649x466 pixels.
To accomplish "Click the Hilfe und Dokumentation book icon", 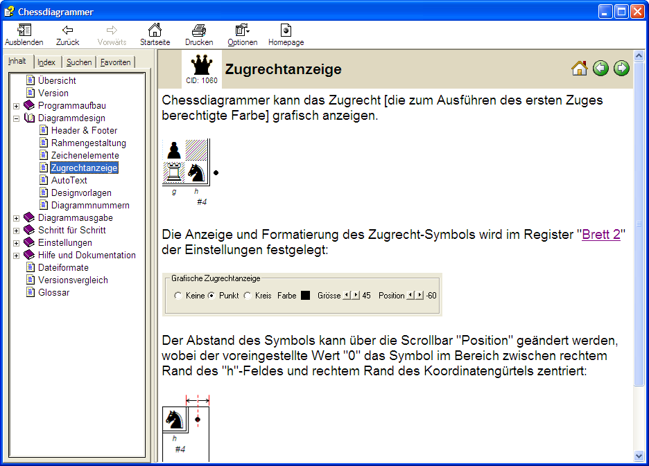I will (x=29, y=255).
